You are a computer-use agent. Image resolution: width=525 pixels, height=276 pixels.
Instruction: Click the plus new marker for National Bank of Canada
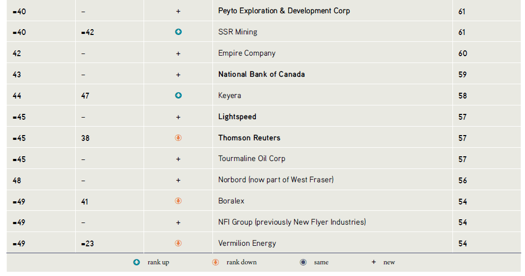(x=178, y=75)
